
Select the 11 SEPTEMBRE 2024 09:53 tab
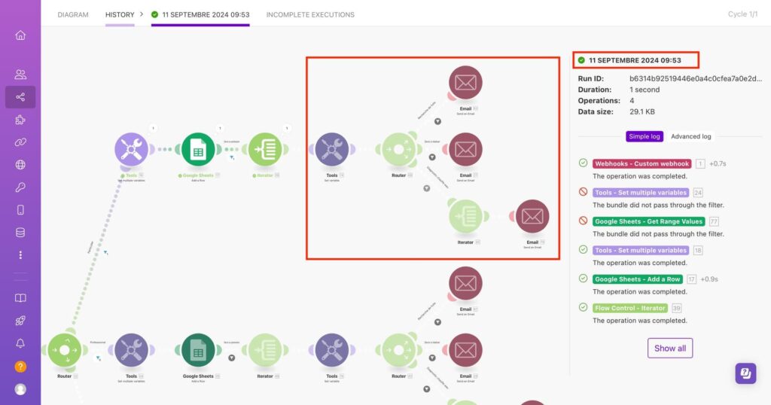[200, 15]
